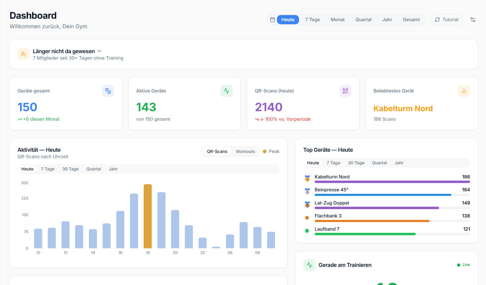Click the orange dot beside Flachbank 3
The height and width of the screenshot is (285, 486).
(307, 218)
